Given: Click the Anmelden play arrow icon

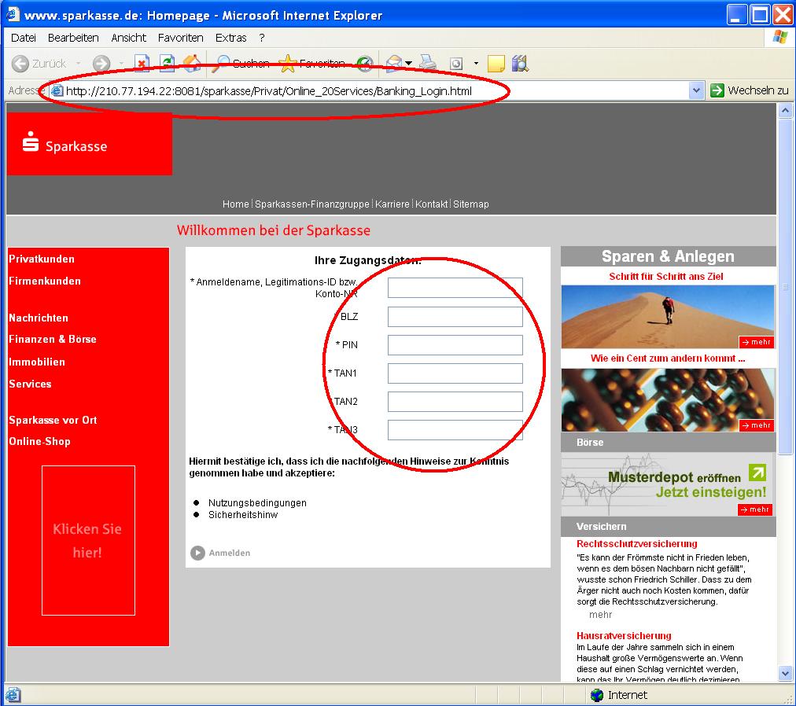Looking at the screenshot, I should pyautogui.click(x=197, y=553).
